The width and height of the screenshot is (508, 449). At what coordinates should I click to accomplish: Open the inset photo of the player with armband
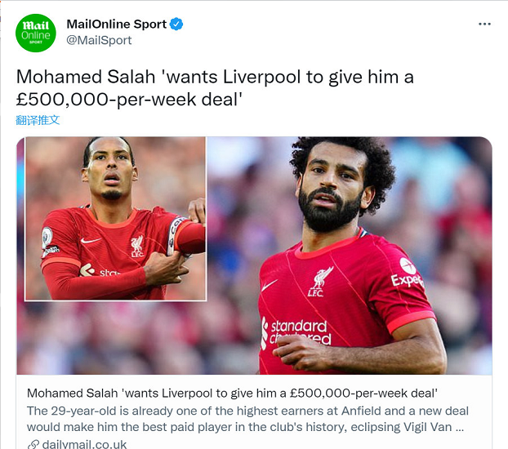pyautogui.click(x=116, y=219)
